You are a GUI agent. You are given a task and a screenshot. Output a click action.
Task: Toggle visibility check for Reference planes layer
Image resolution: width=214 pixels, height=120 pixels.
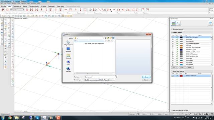tap(177, 44)
